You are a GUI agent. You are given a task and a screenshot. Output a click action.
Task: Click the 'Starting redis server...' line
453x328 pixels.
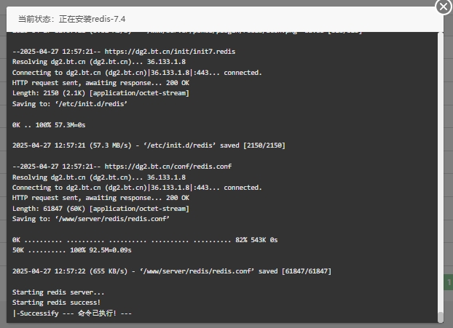click(x=58, y=292)
